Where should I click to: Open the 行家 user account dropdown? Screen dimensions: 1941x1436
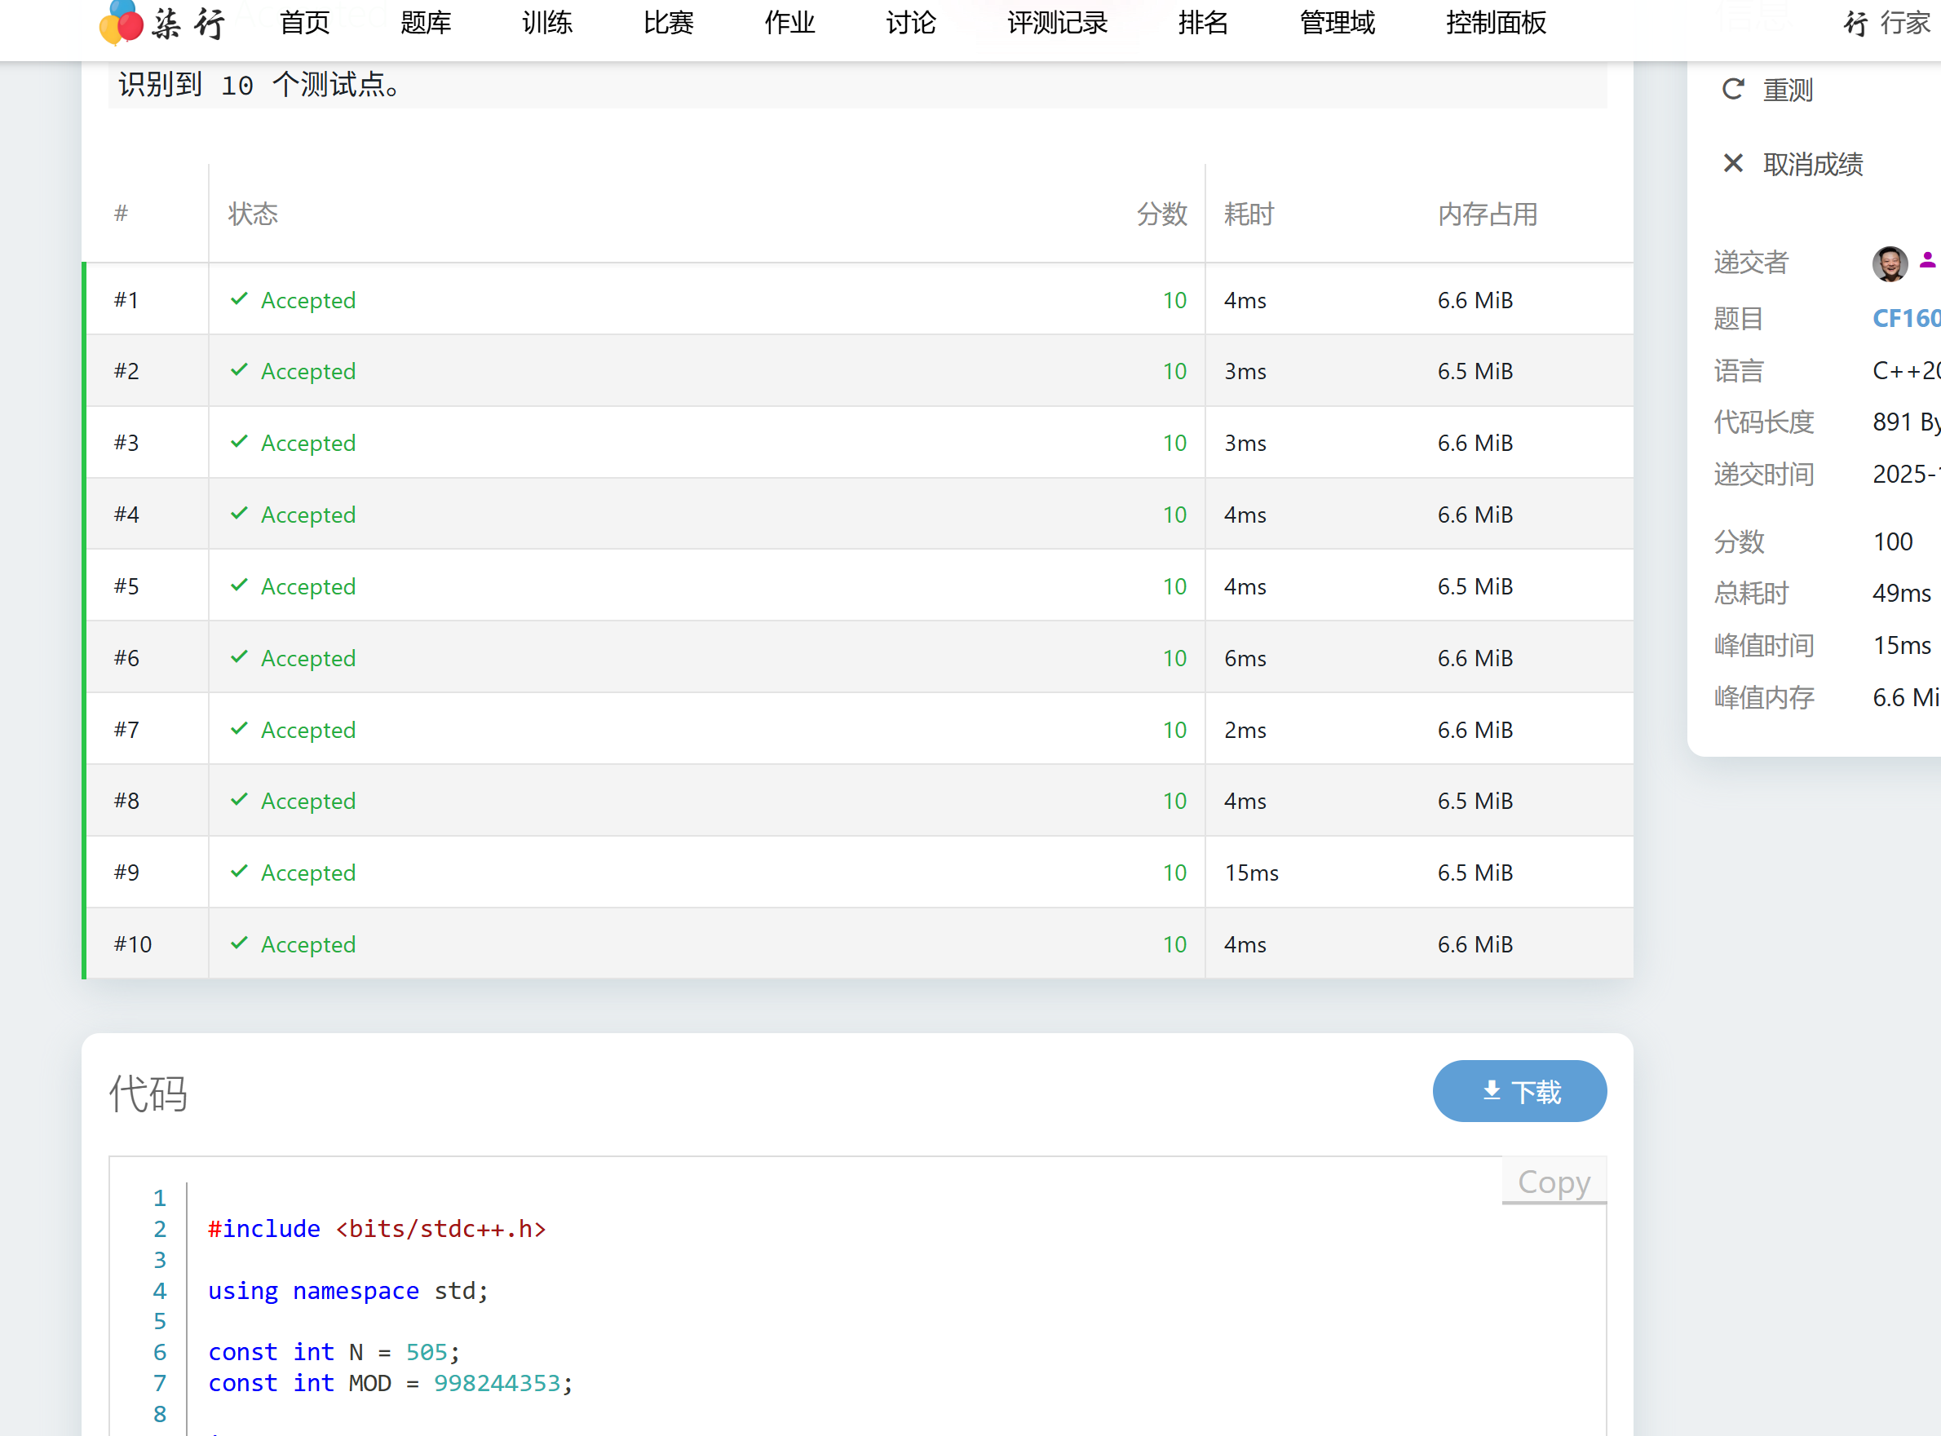1905,24
